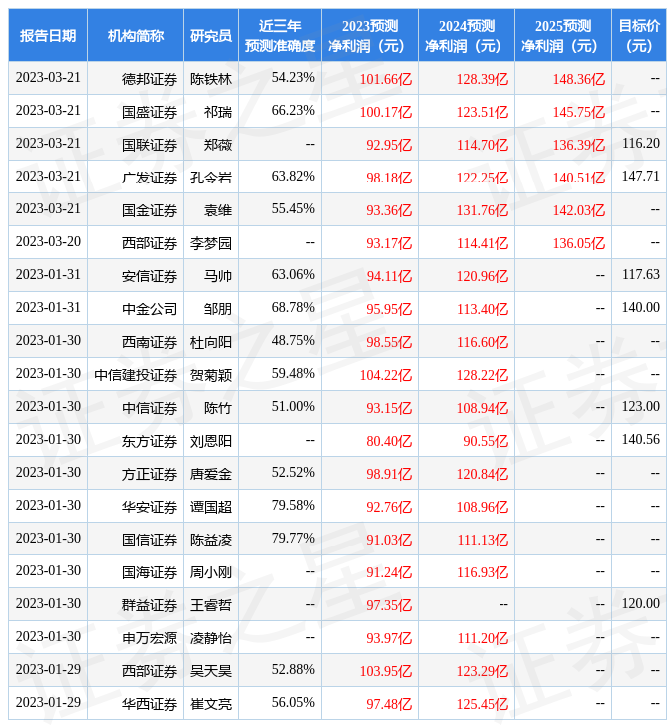
Task: Click the 2025预测净利润 column header
Action: click(x=563, y=35)
